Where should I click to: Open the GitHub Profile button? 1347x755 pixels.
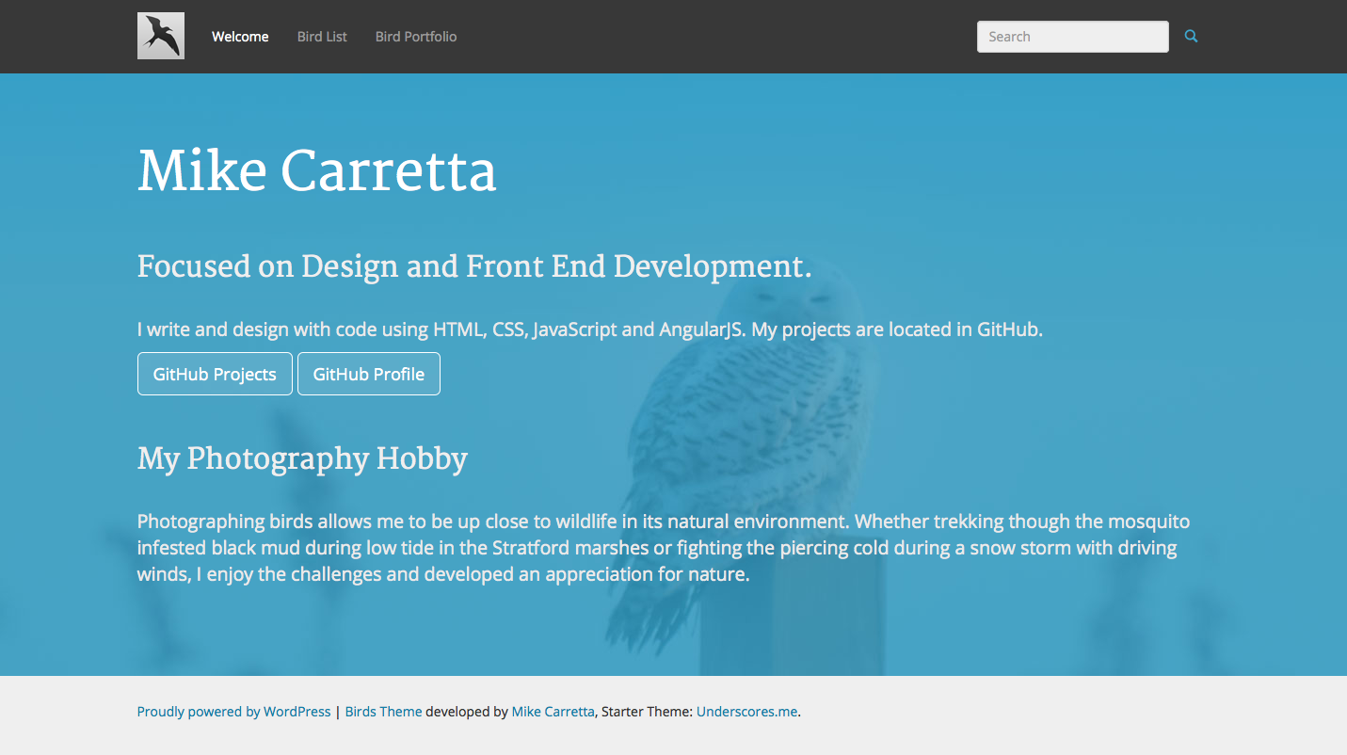[x=369, y=374]
